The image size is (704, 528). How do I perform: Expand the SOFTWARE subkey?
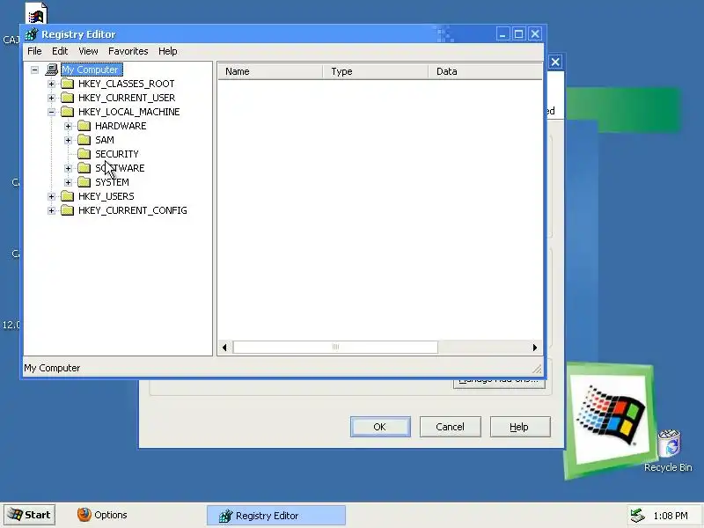[69, 168]
